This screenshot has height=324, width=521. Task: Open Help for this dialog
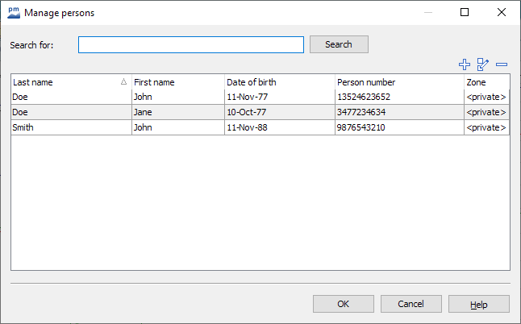(x=478, y=304)
